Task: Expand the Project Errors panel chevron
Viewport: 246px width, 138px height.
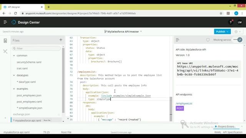Action: point(242,127)
